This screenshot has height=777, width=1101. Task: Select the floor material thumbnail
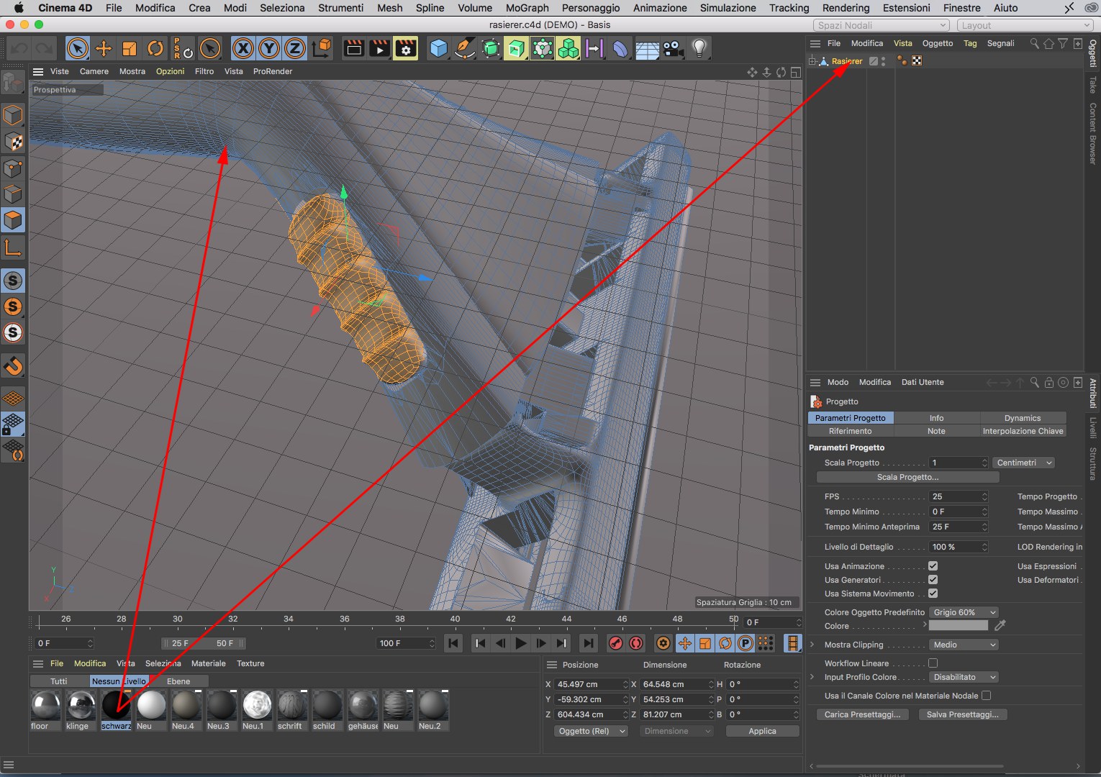[x=45, y=706]
